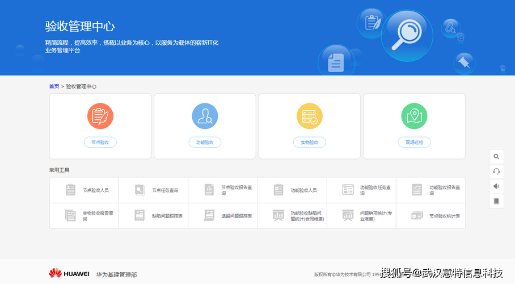Image resolution: width=515 pixels, height=284 pixels.
Task: Click the large 验收管理中心 banner title
Action: (x=80, y=26)
